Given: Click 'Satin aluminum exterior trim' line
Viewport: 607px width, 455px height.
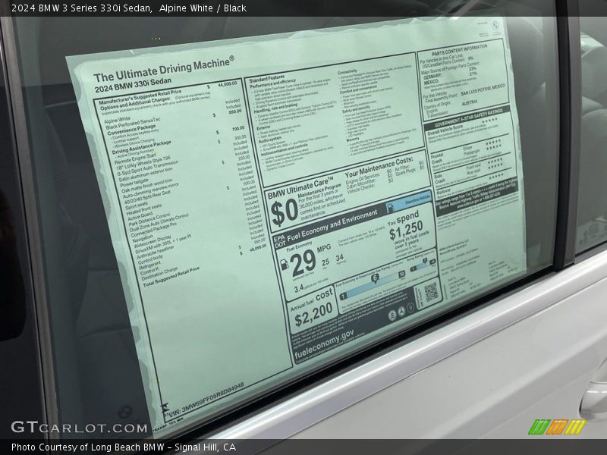Looking at the screenshot, I should (x=146, y=174).
